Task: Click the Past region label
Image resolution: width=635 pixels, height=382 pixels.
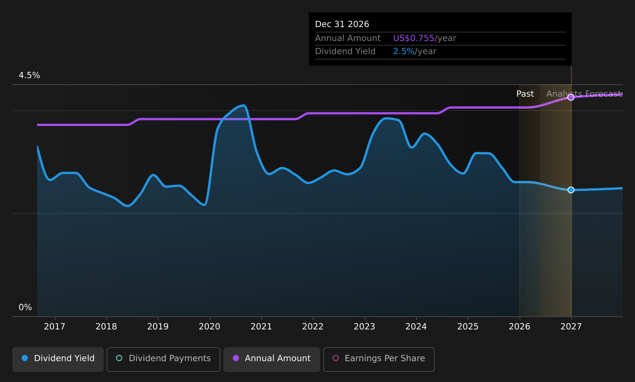Action: [x=525, y=94]
